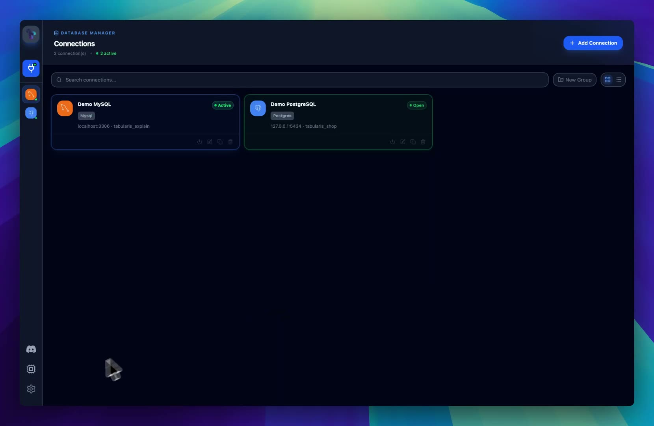Switch to PostgreSQL connection in sidebar

31,113
